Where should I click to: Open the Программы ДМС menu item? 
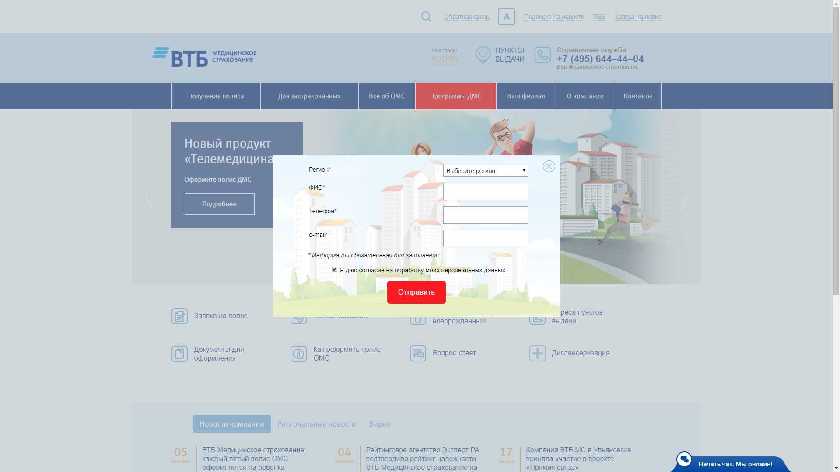pyautogui.click(x=455, y=96)
